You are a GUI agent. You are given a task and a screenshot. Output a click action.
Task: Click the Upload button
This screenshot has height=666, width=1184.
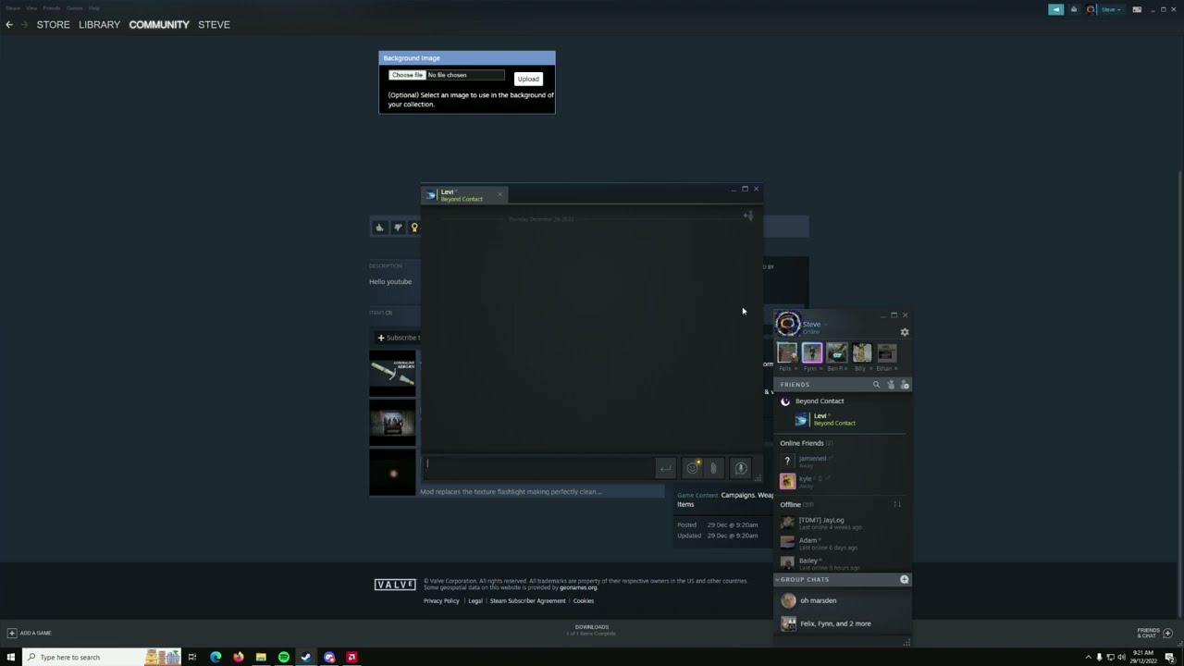click(x=528, y=79)
